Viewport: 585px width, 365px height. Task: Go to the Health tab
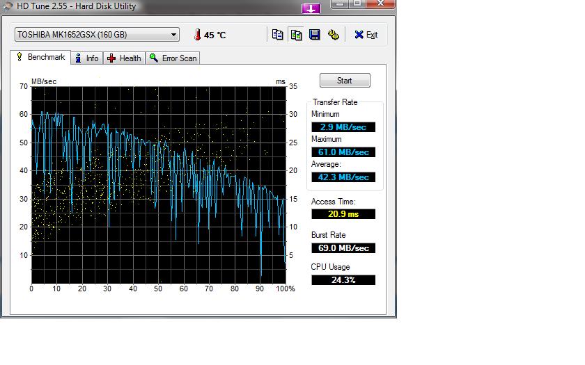tap(124, 58)
